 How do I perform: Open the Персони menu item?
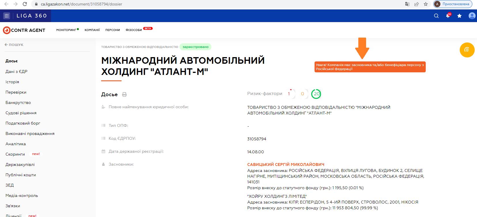113,30
